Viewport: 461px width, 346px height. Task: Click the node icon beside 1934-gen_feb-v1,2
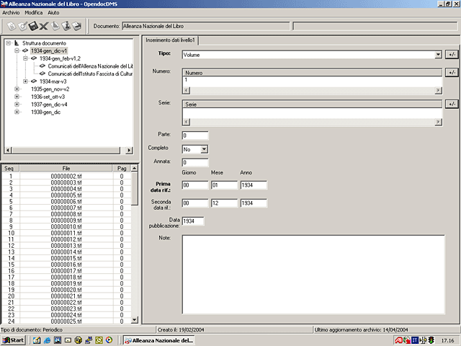point(34,58)
